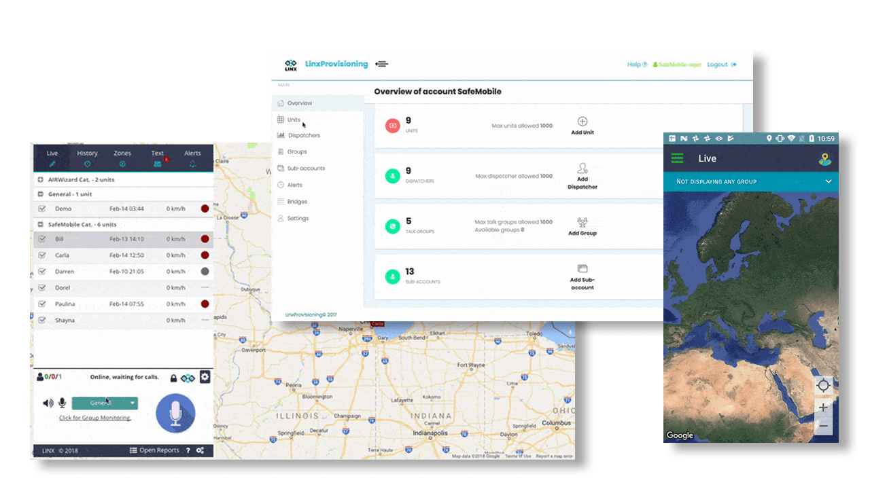Click the gears icon in dispatcher footer
870x489 pixels.
[200, 450]
